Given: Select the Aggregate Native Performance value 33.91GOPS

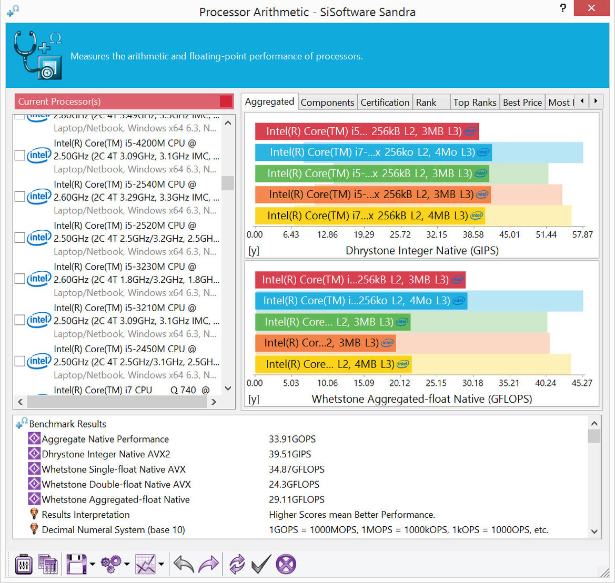Looking at the screenshot, I should tap(292, 439).
